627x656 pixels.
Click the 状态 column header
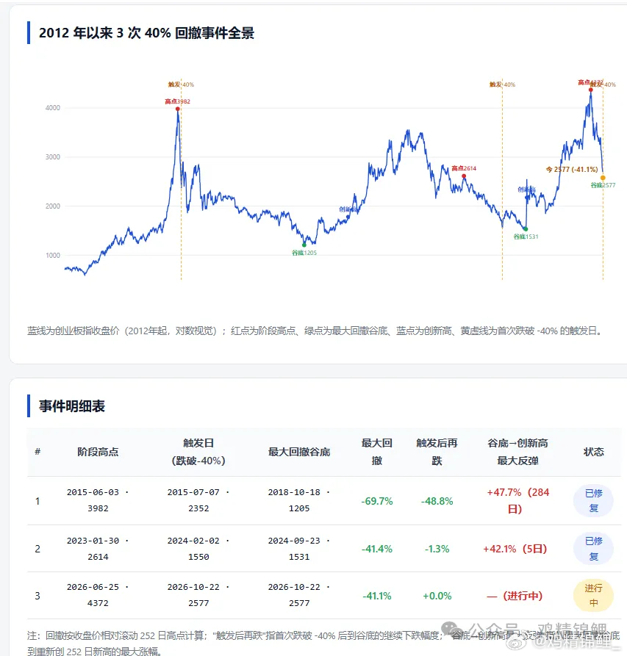coord(593,452)
